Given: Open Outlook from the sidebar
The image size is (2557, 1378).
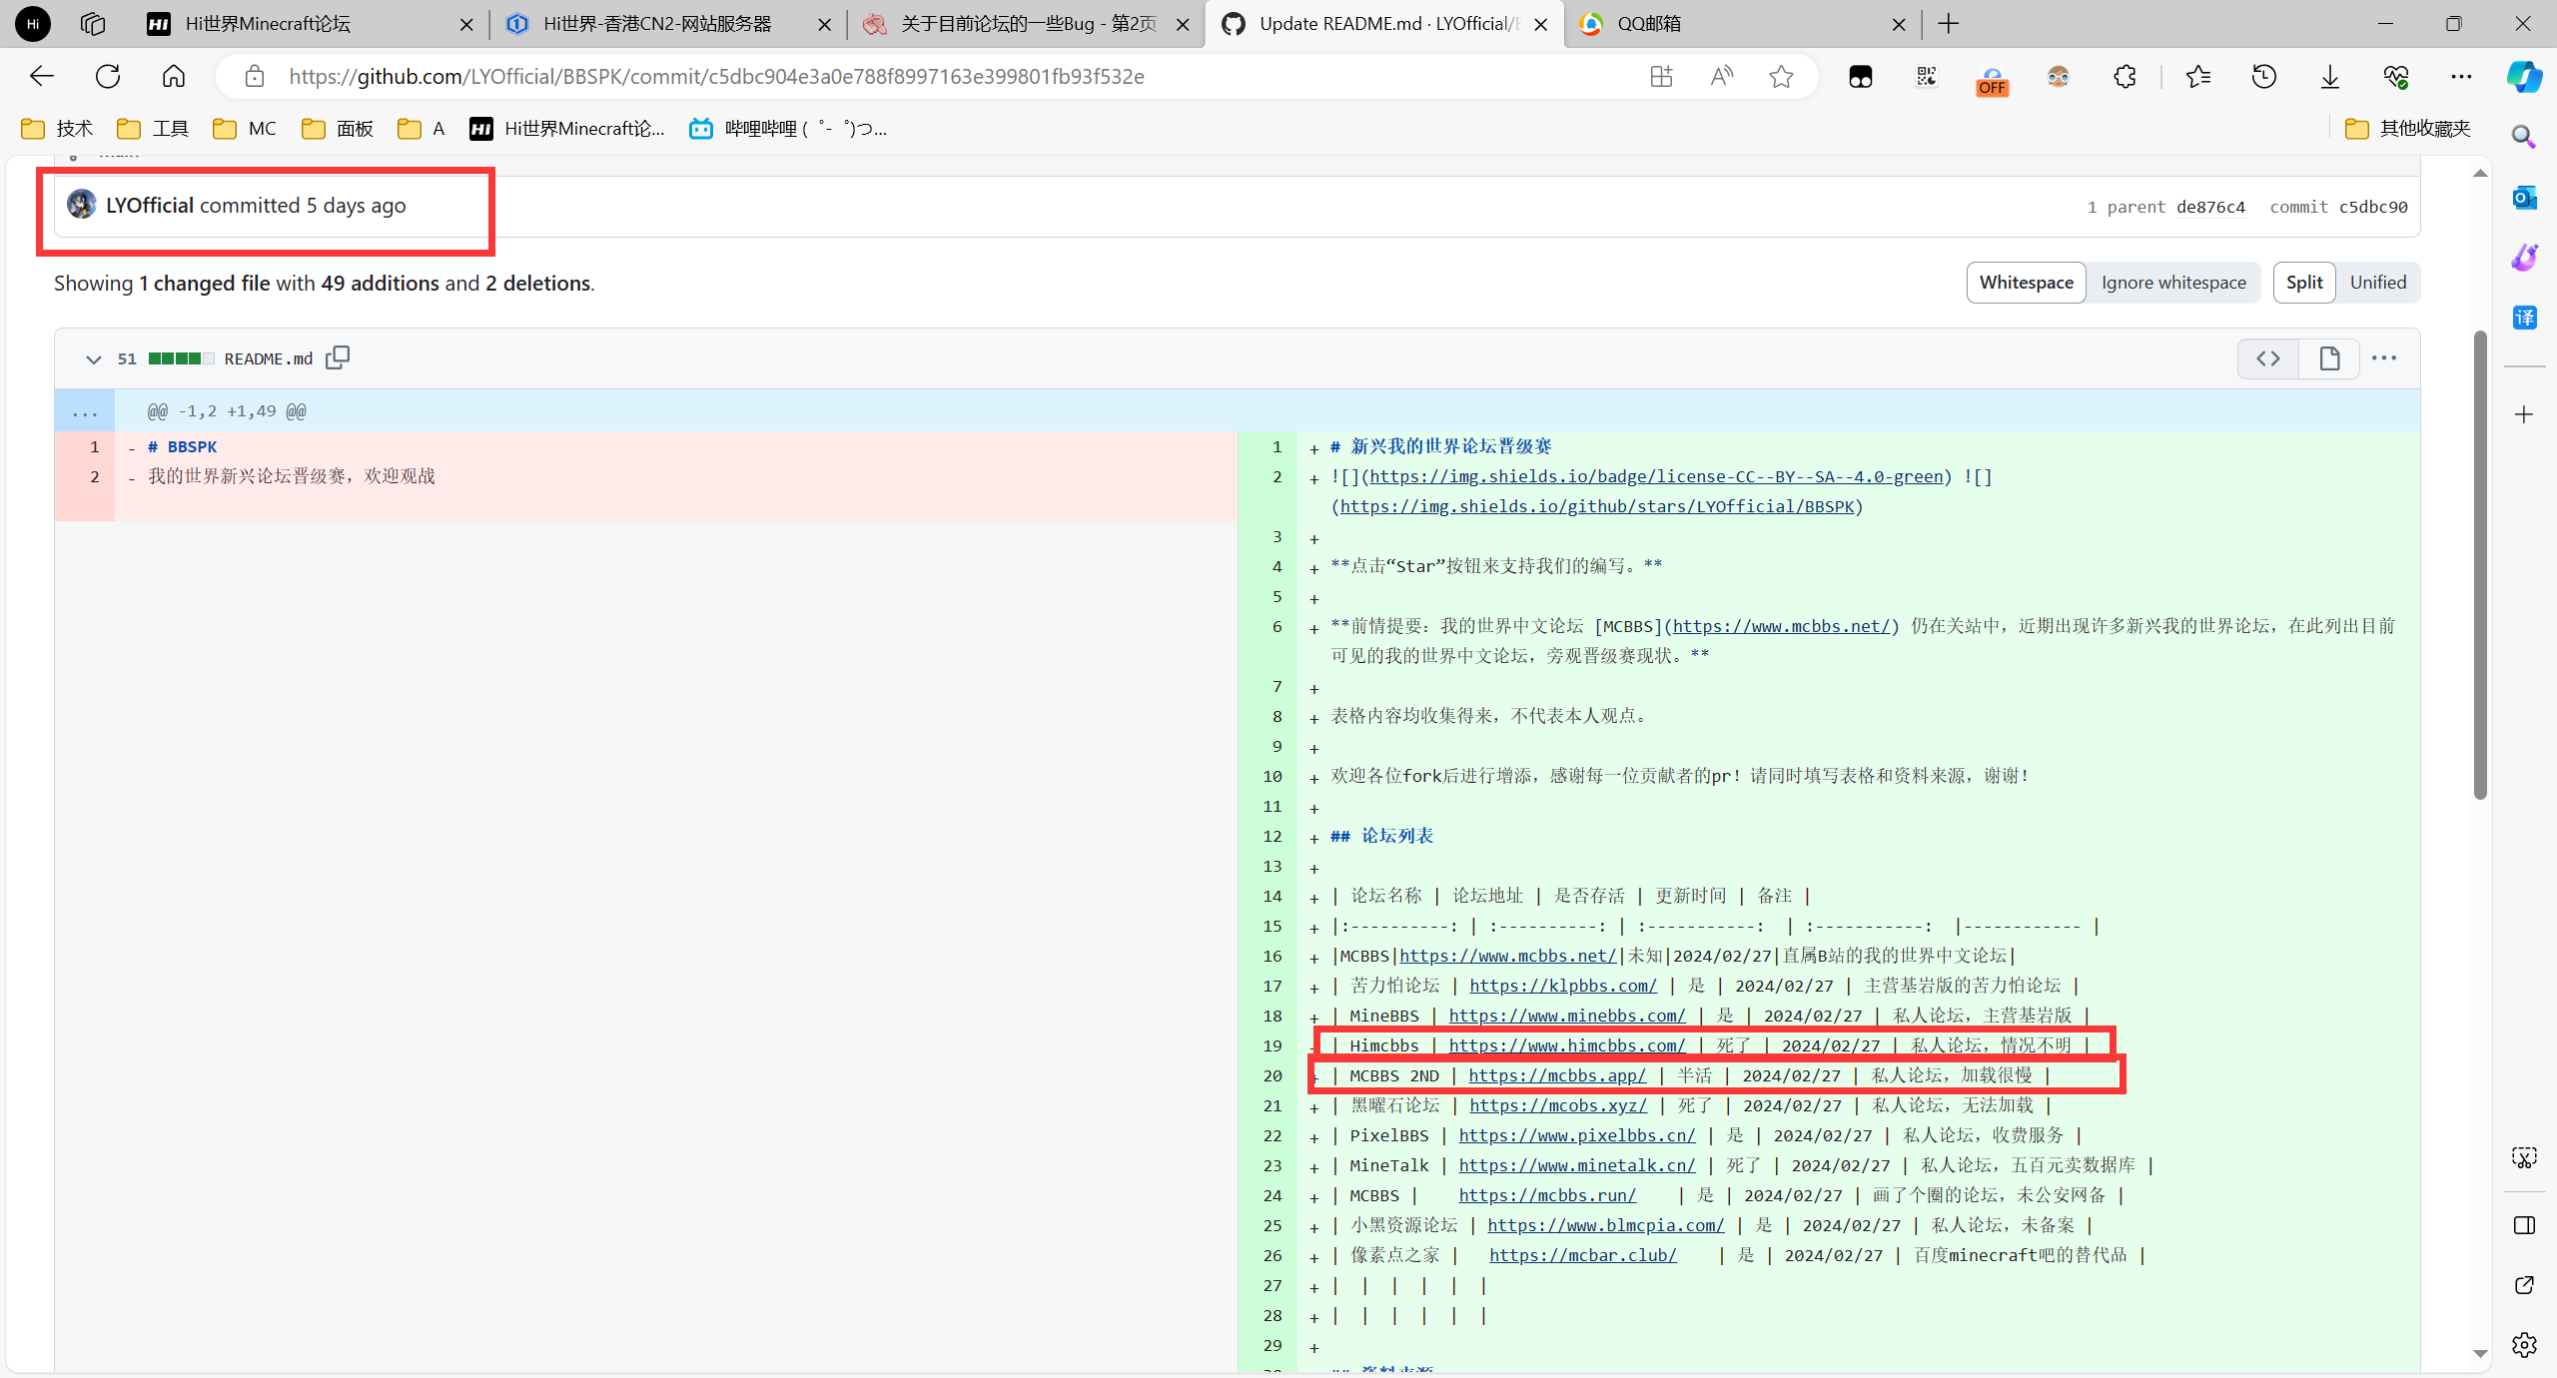Looking at the screenshot, I should (2524, 198).
